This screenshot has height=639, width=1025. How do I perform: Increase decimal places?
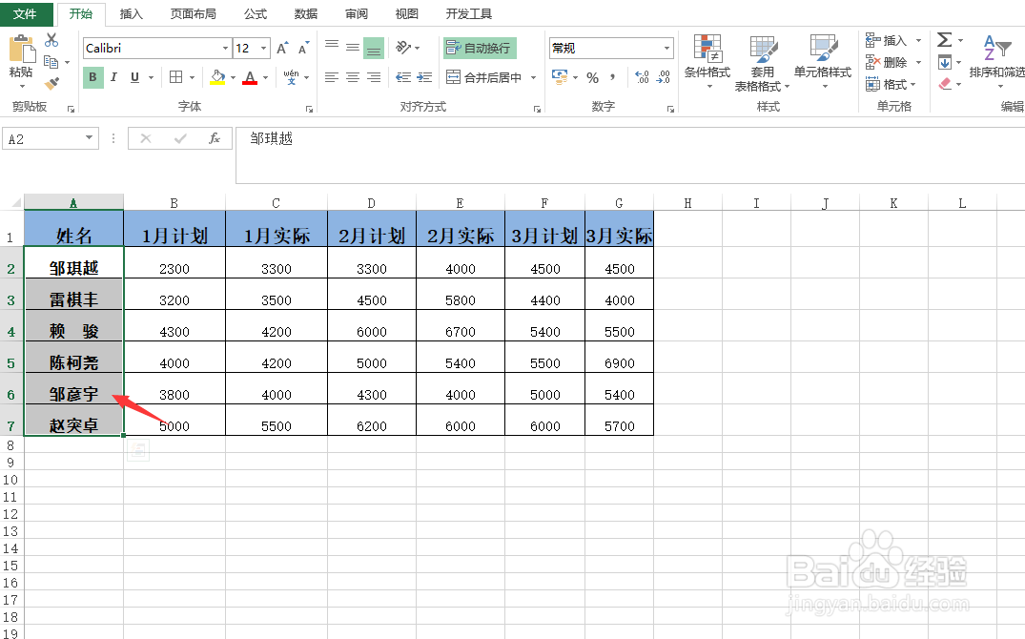coord(642,77)
